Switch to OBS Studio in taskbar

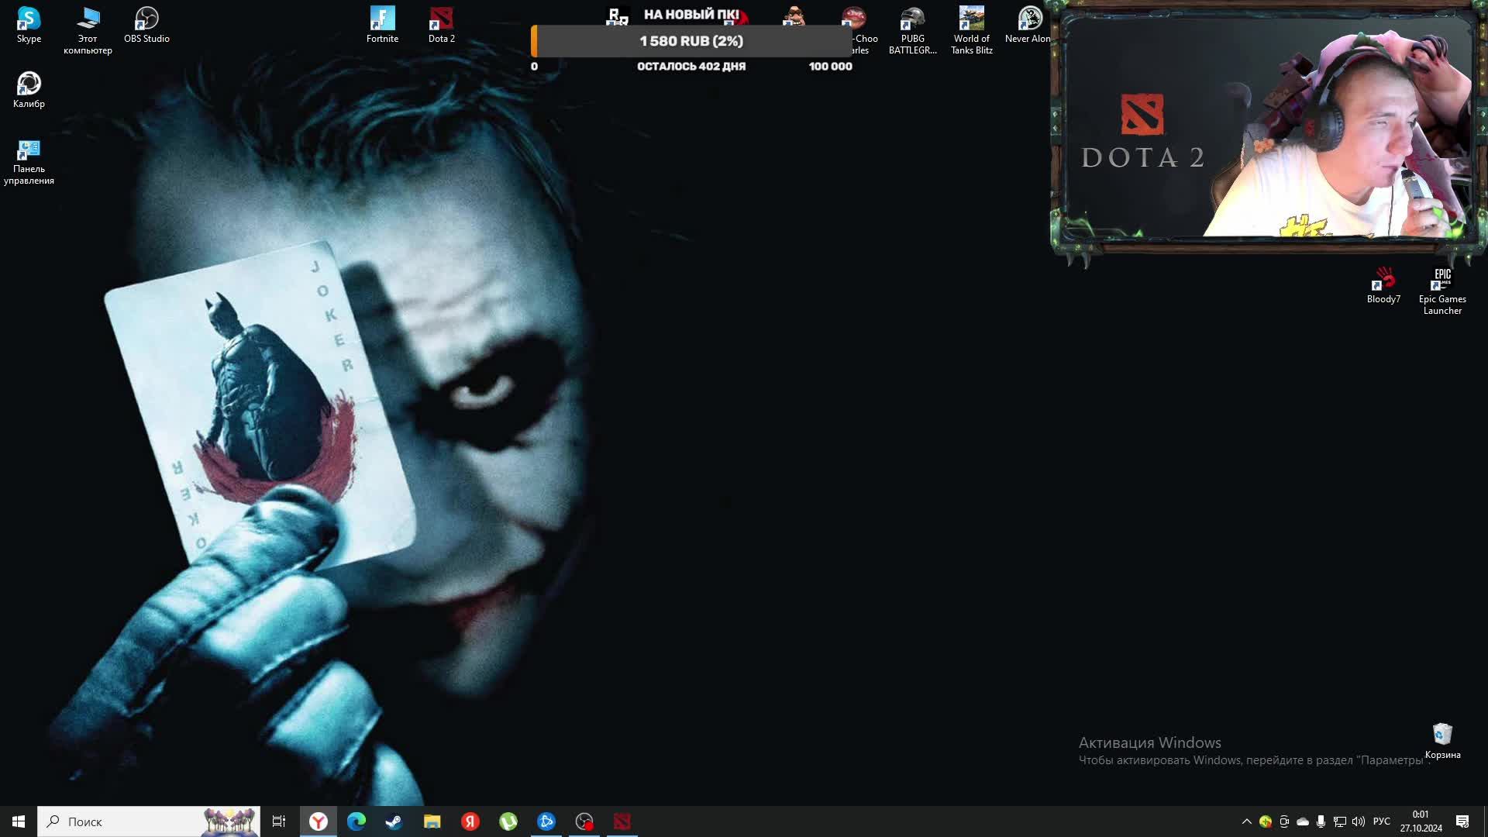[584, 821]
